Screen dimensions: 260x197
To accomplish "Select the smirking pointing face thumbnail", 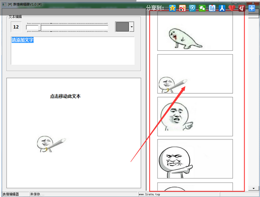I will pos(195,159).
